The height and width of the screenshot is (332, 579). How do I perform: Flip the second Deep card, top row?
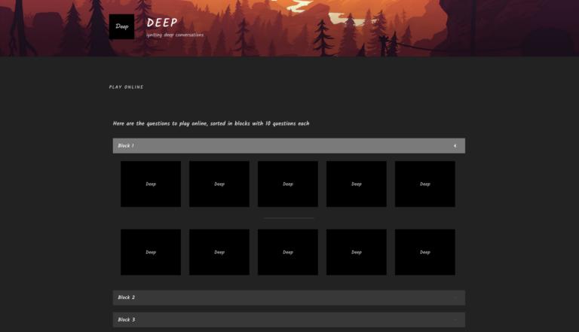click(219, 184)
